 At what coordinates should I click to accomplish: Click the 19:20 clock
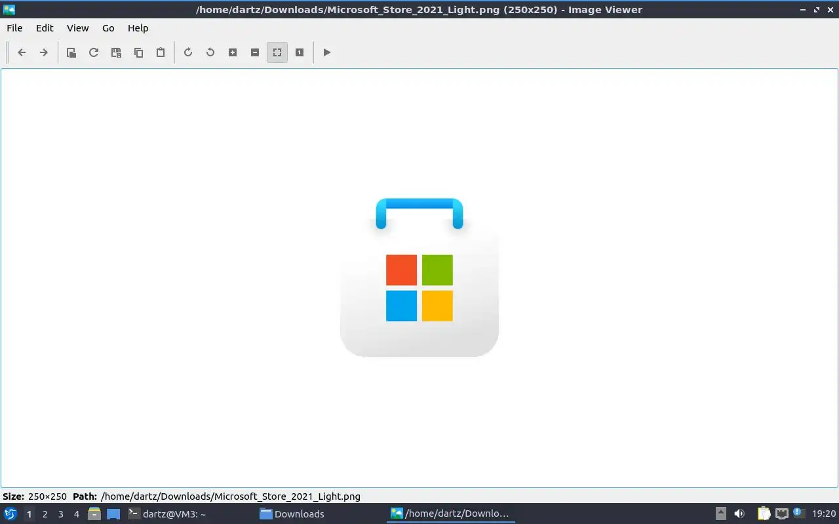824,514
